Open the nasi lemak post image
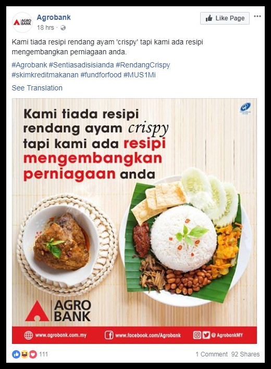This screenshot has height=369, width=271. tap(134, 221)
